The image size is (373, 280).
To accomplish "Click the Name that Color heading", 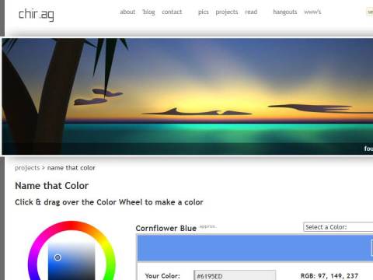I will [52, 186].
